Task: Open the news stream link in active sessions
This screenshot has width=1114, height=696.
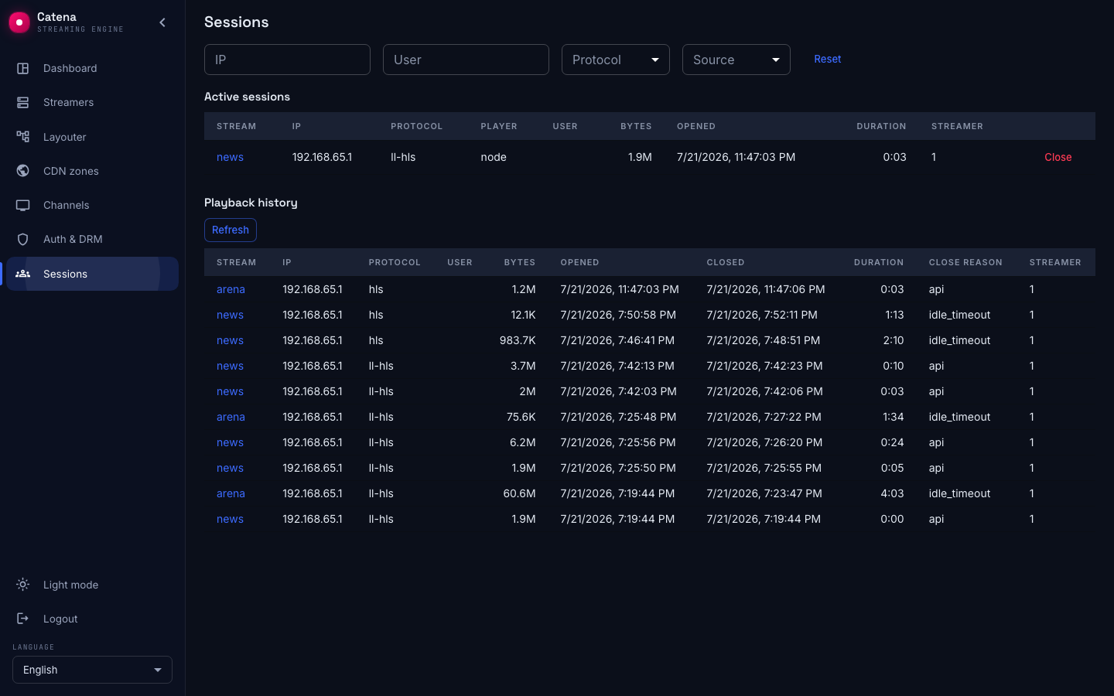Action: pyautogui.click(x=230, y=157)
